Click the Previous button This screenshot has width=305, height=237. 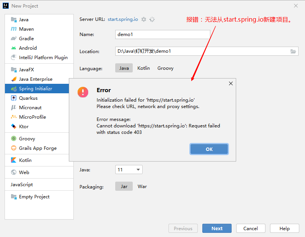[x=183, y=228]
